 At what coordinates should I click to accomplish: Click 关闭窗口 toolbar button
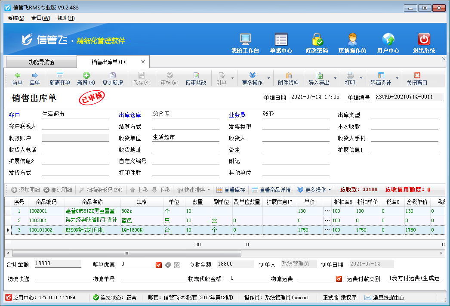click(x=417, y=78)
